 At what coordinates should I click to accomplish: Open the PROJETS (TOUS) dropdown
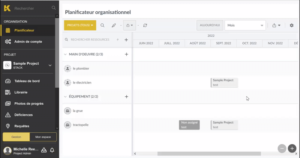pos(80,25)
